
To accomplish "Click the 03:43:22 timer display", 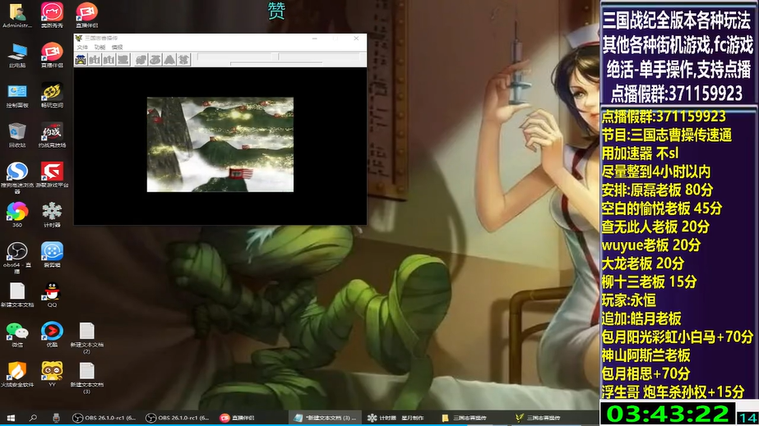I will [x=668, y=414].
